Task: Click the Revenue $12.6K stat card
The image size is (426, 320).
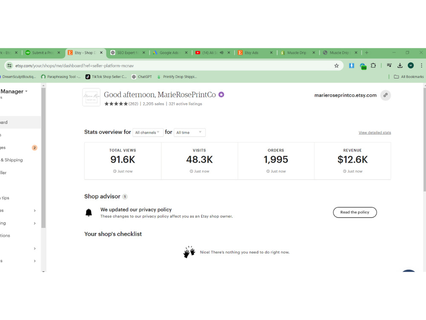Action: coord(353,161)
